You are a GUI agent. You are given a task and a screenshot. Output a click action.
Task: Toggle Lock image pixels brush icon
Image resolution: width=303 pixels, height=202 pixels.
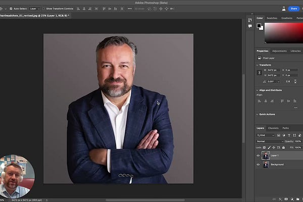(269, 147)
